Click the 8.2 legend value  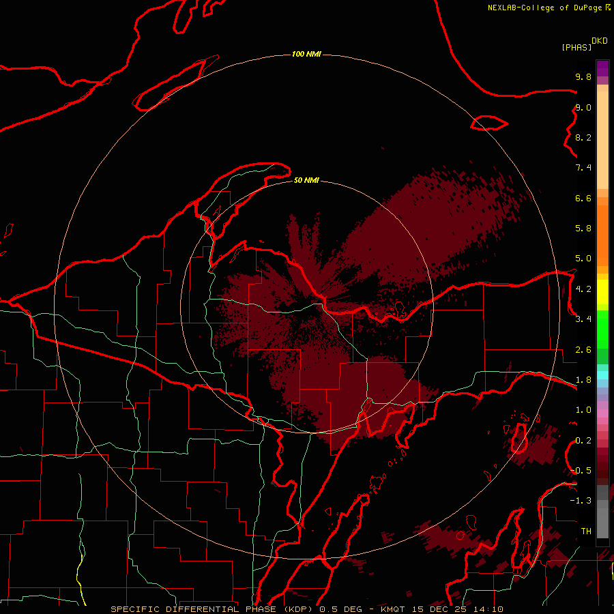point(583,137)
